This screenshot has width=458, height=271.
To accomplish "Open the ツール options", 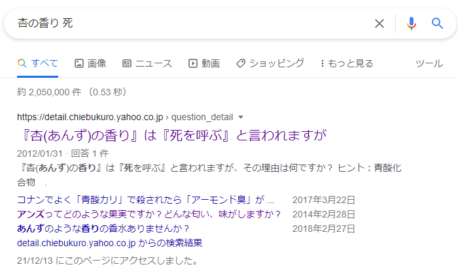I will [x=429, y=63].
